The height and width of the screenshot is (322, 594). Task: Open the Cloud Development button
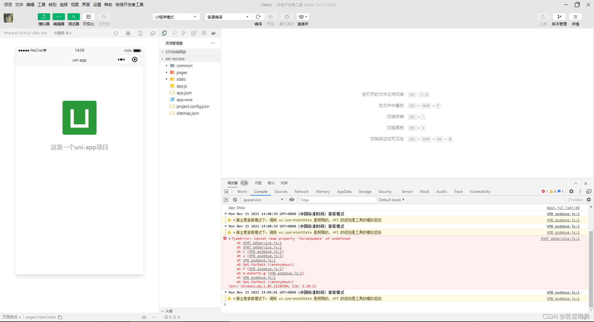tap(104, 17)
